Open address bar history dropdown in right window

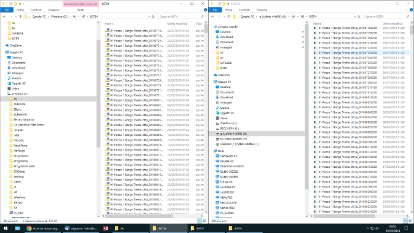click(x=355, y=17)
